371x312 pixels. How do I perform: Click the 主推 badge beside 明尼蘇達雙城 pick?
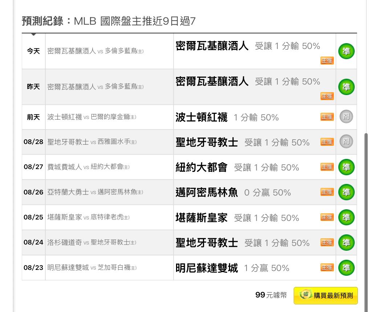[327, 267]
